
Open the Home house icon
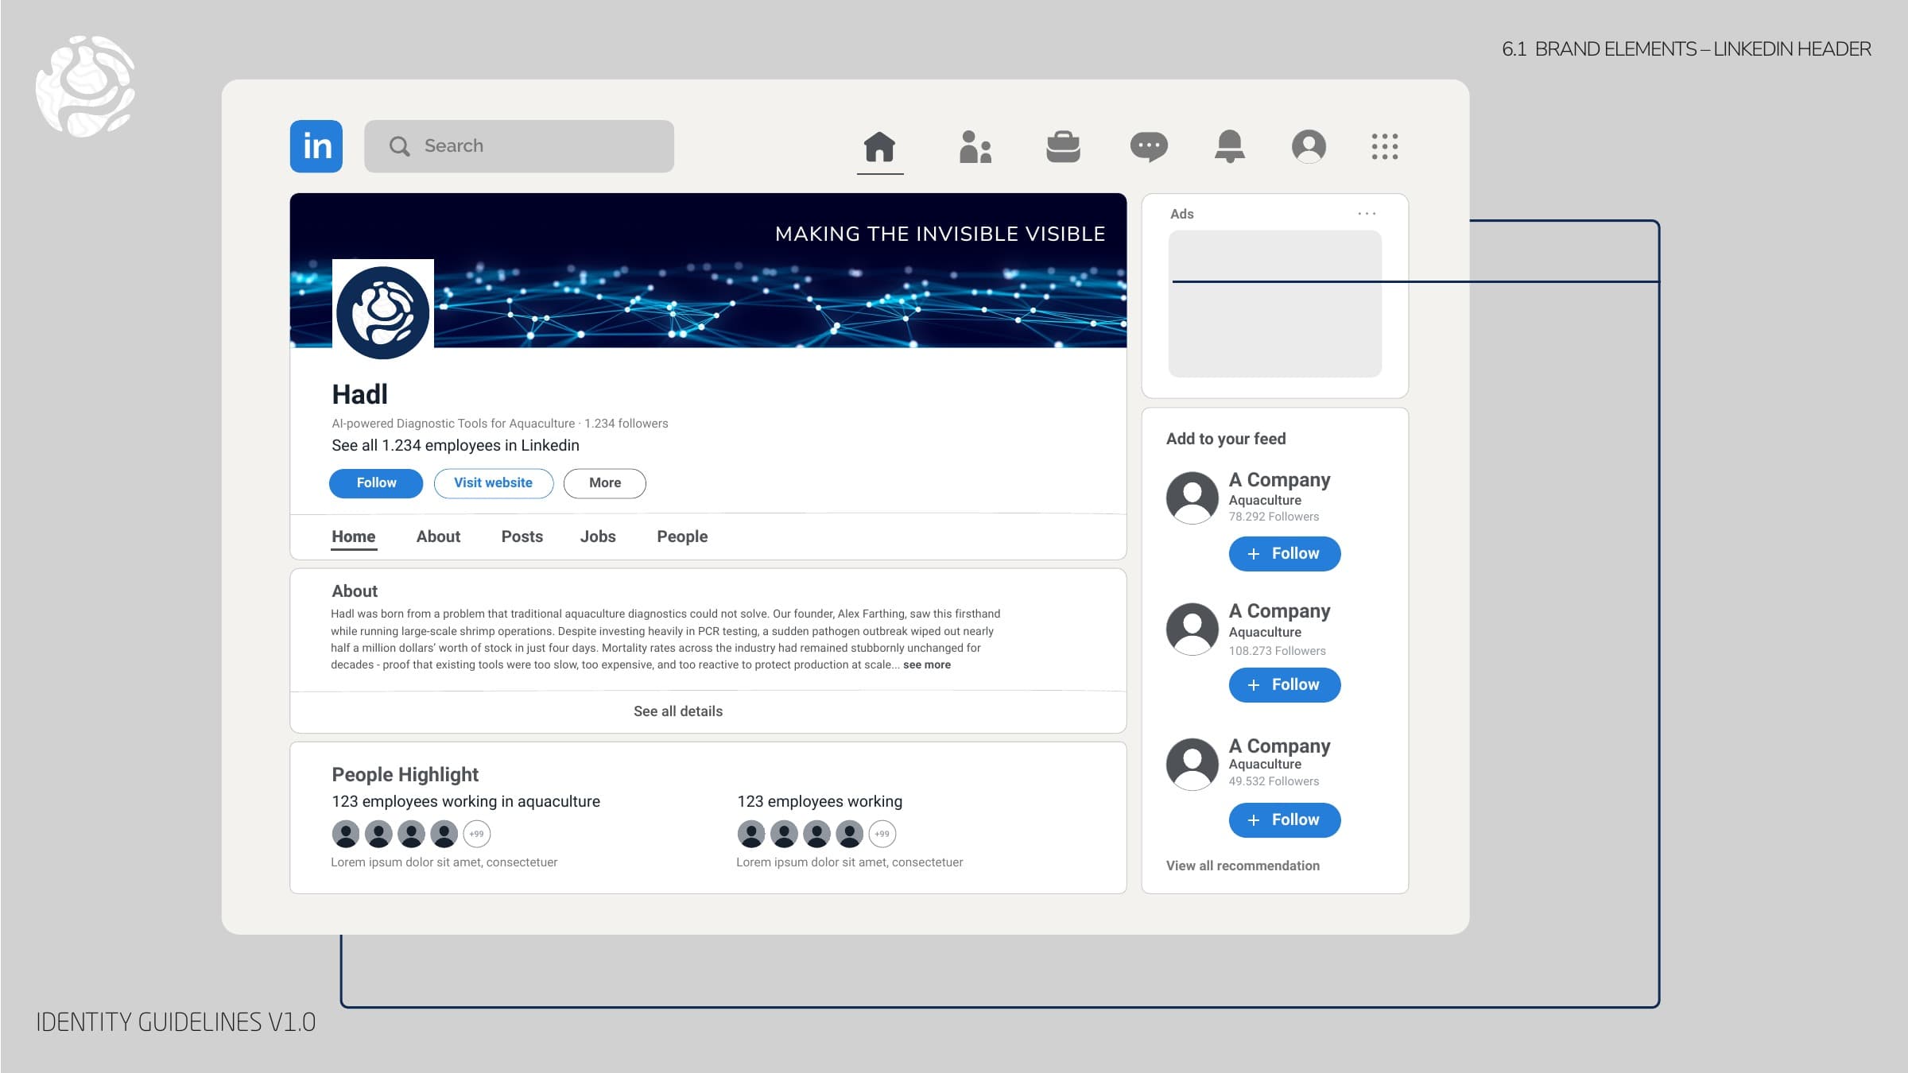(880, 146)
